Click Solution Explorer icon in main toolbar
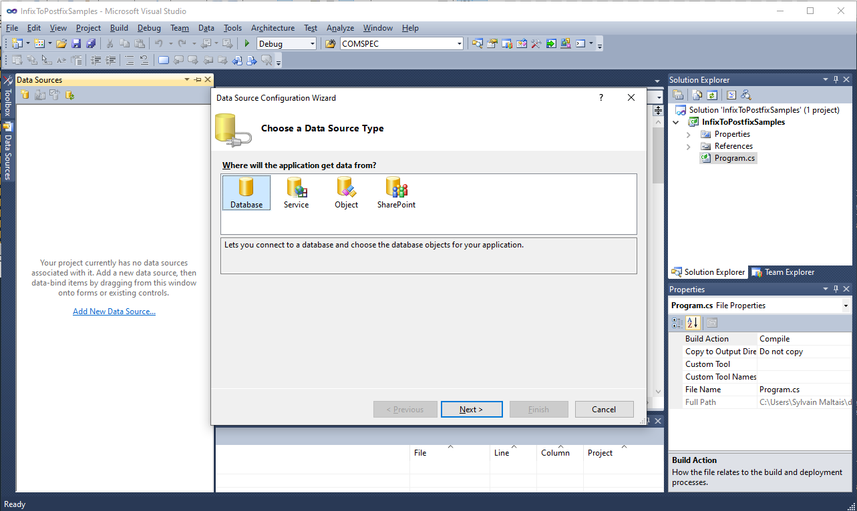 [478, 44]
